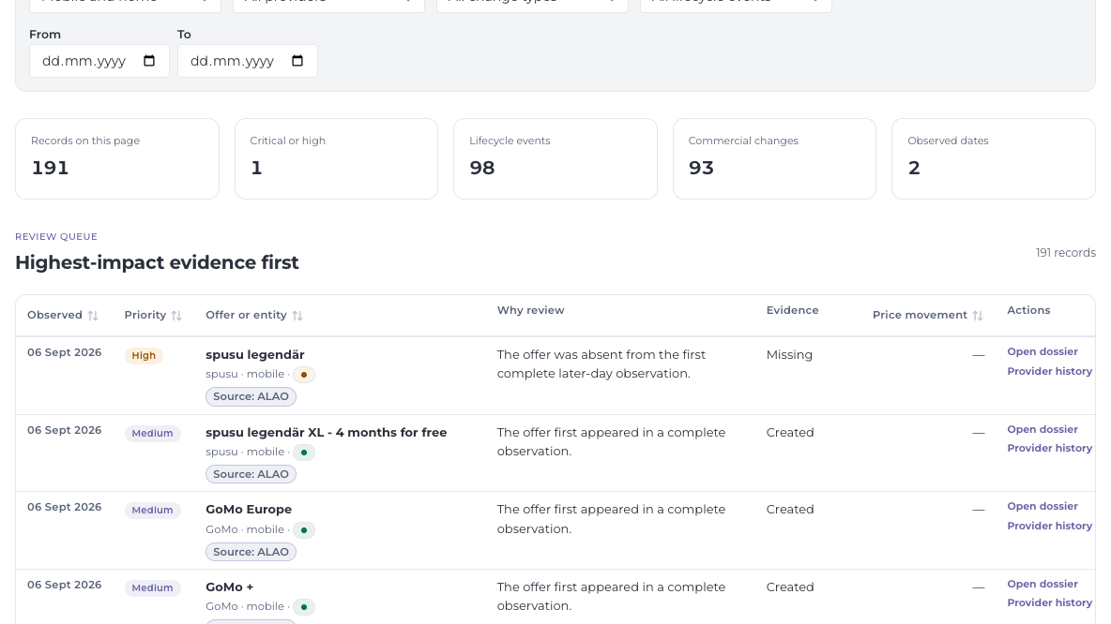Click the Medium badge in GoMo Europe row
Screen dimensions: 1111x624
pyautogui.click(x=152, y=510)
